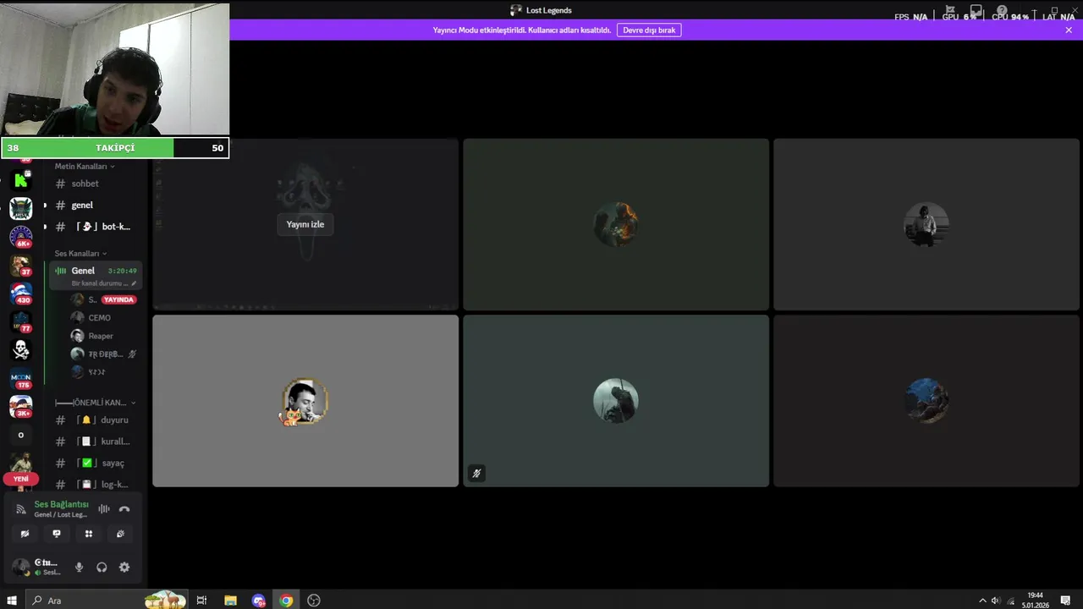Open the overlay help question mark icon

point(1002,11)
